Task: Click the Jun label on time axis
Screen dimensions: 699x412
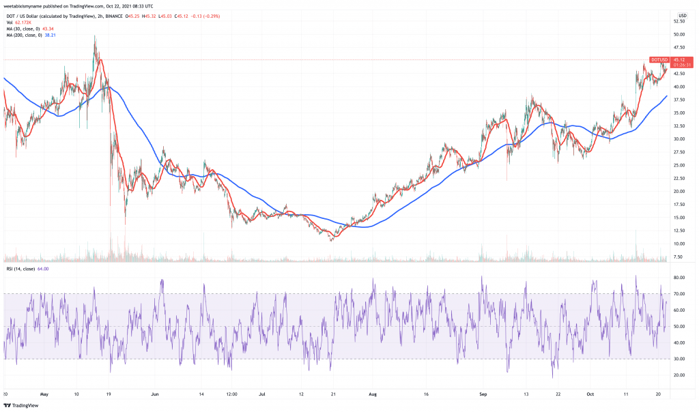Action: (x=155, y=394)
